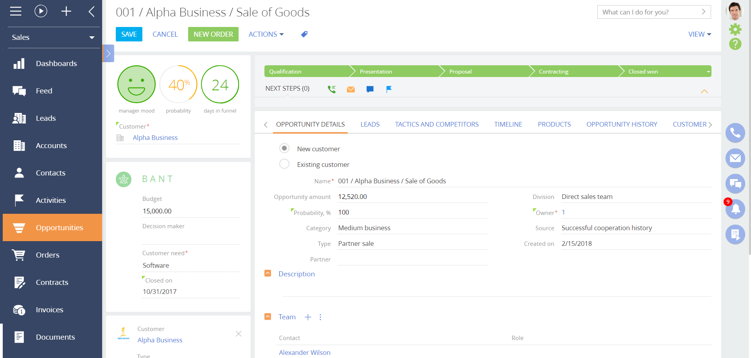This screenshot has width=751, height=358.
Task: Click the phone call icon in Next Steps
Action: 332,89
